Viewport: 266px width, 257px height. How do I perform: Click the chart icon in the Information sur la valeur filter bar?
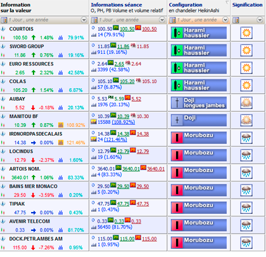click(x=4, y=20)
